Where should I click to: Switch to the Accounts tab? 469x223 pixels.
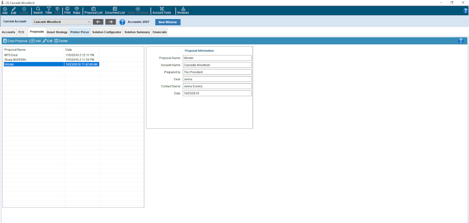9,32
